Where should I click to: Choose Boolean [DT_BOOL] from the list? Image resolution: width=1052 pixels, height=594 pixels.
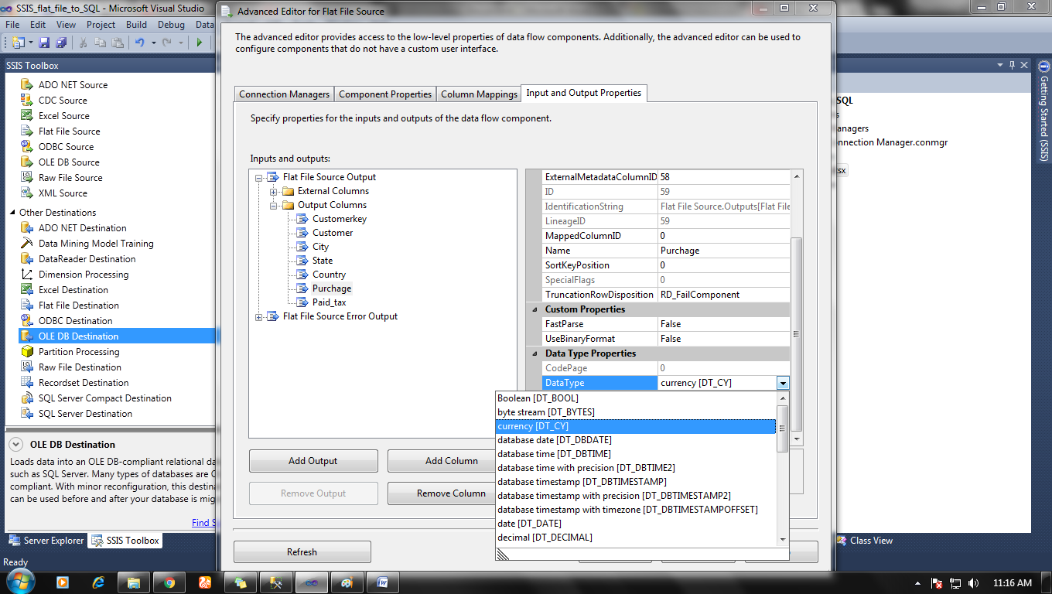(x=635, y=398)
